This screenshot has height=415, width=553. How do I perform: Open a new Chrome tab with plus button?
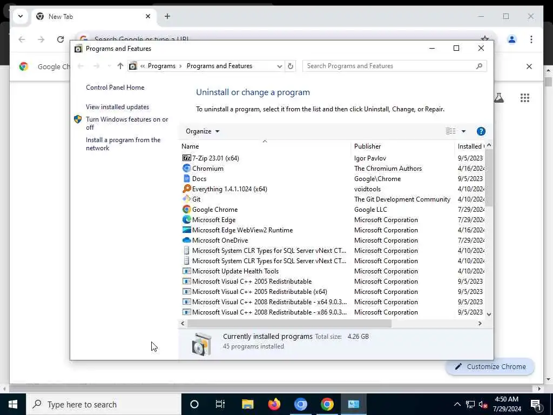click(167, 16)
